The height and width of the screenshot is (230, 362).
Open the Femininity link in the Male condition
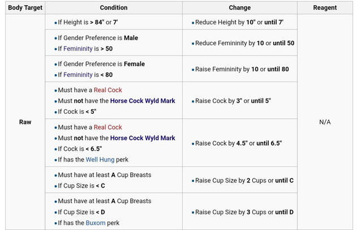[x=78, y=49]
